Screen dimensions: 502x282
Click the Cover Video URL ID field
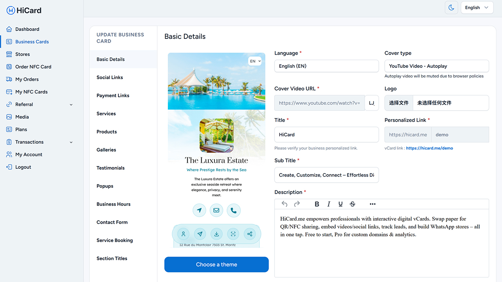372,103
